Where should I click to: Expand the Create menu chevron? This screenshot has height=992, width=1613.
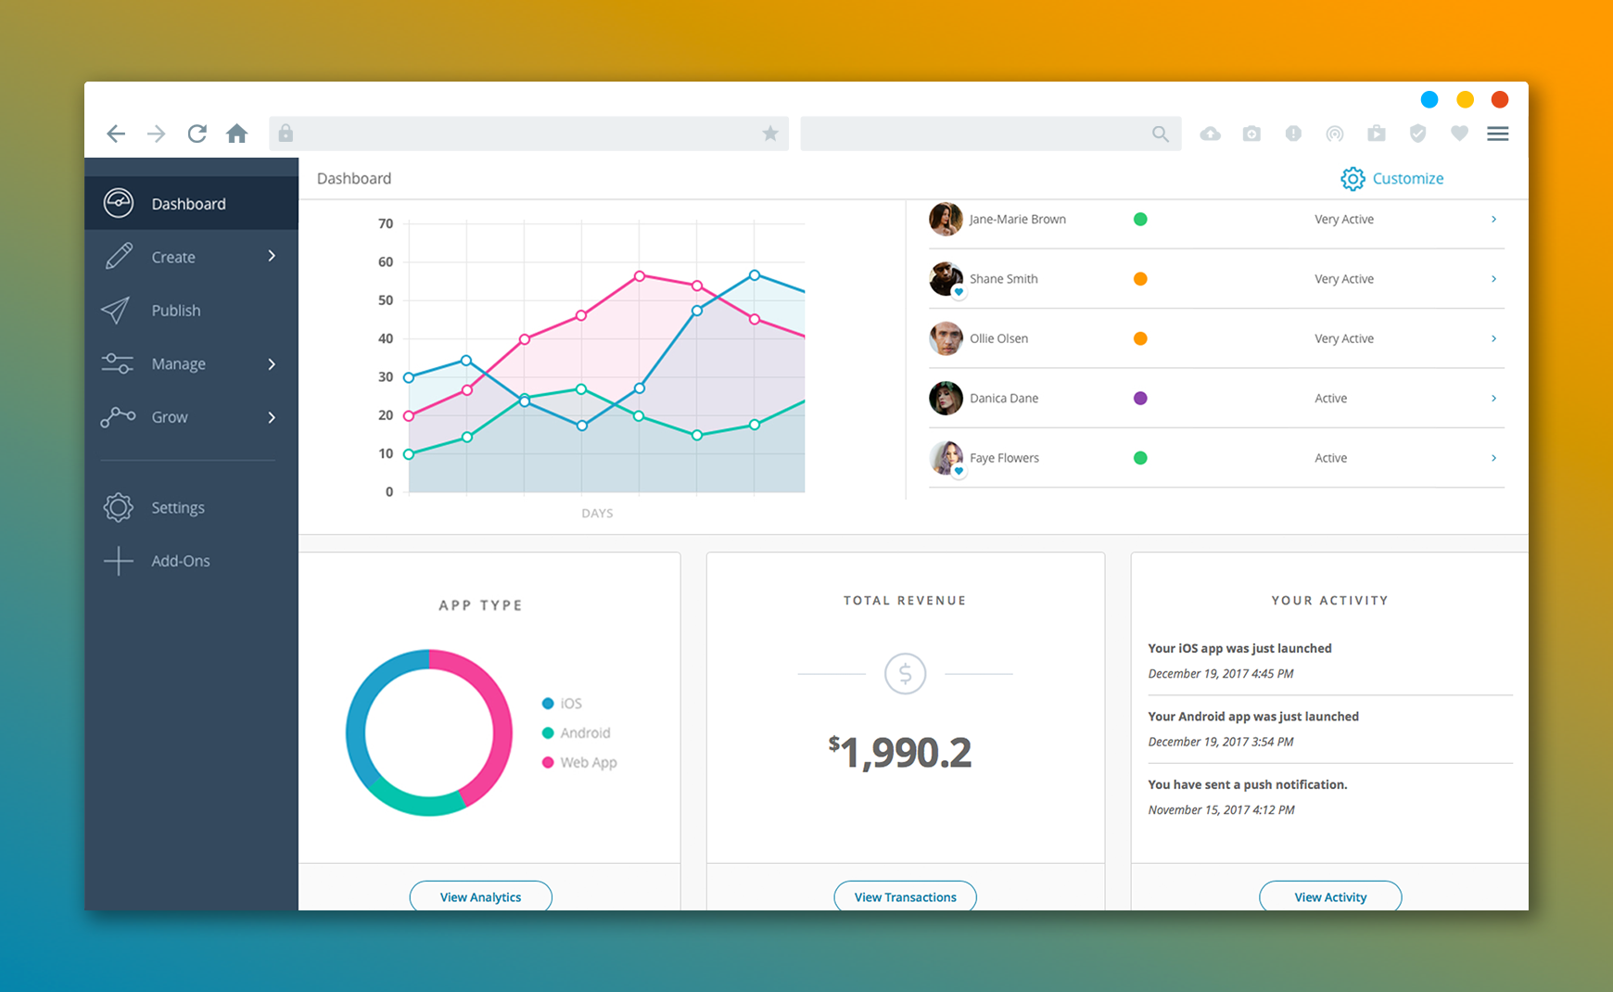272,256
